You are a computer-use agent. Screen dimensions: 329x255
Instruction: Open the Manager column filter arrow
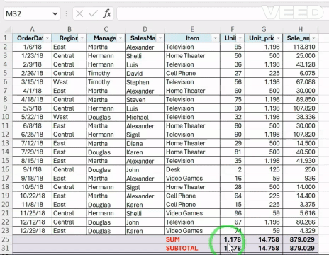pyautogui.click(x=121, y=38)
